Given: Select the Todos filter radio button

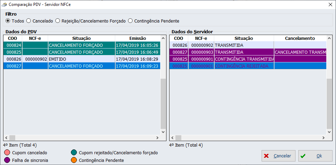Looking at the screenshot, I should [8, 21].
